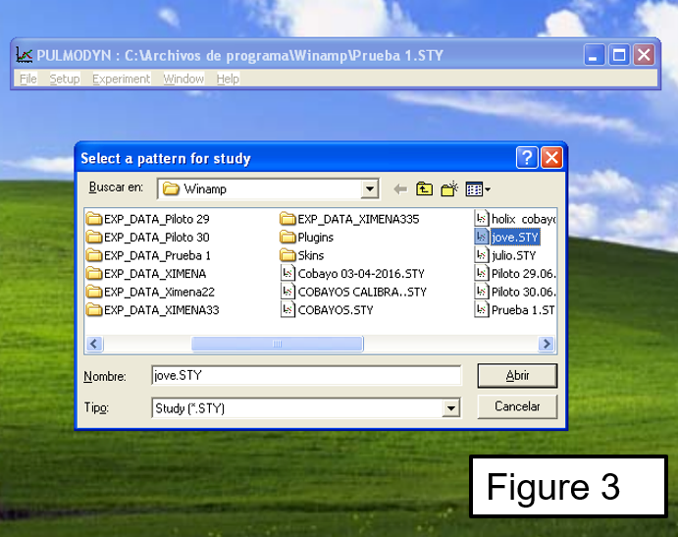The height and width of the screenshot is (537, 678).
Task: Click file icon of Prueba 1.ST
Action: (x=481, y=310)
